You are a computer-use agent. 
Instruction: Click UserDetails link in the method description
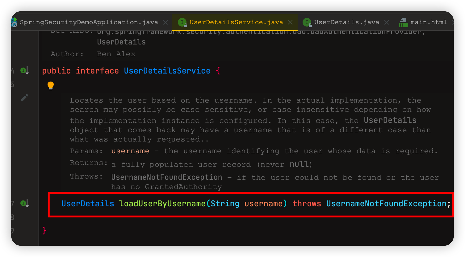(x=390, y=120)
